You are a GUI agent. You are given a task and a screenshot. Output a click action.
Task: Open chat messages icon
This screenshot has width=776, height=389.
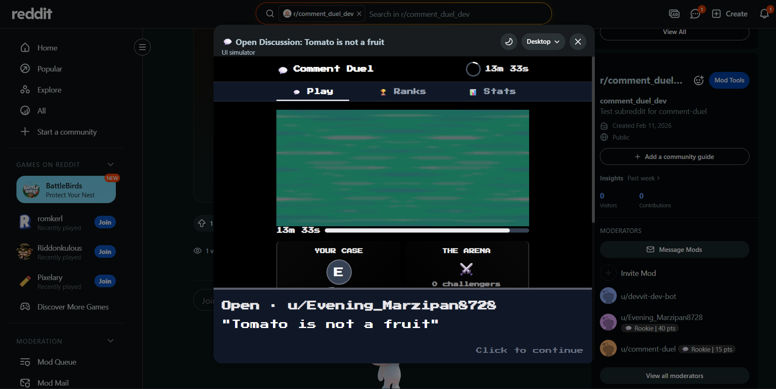click(695, 14)
